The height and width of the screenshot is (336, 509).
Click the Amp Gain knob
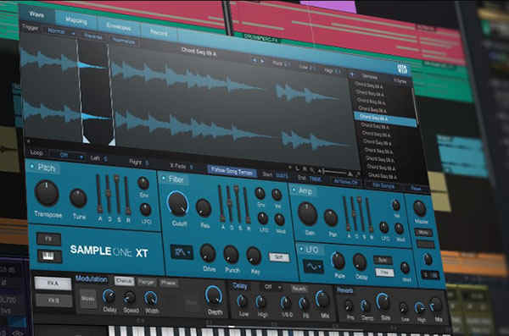pos(307,214)
